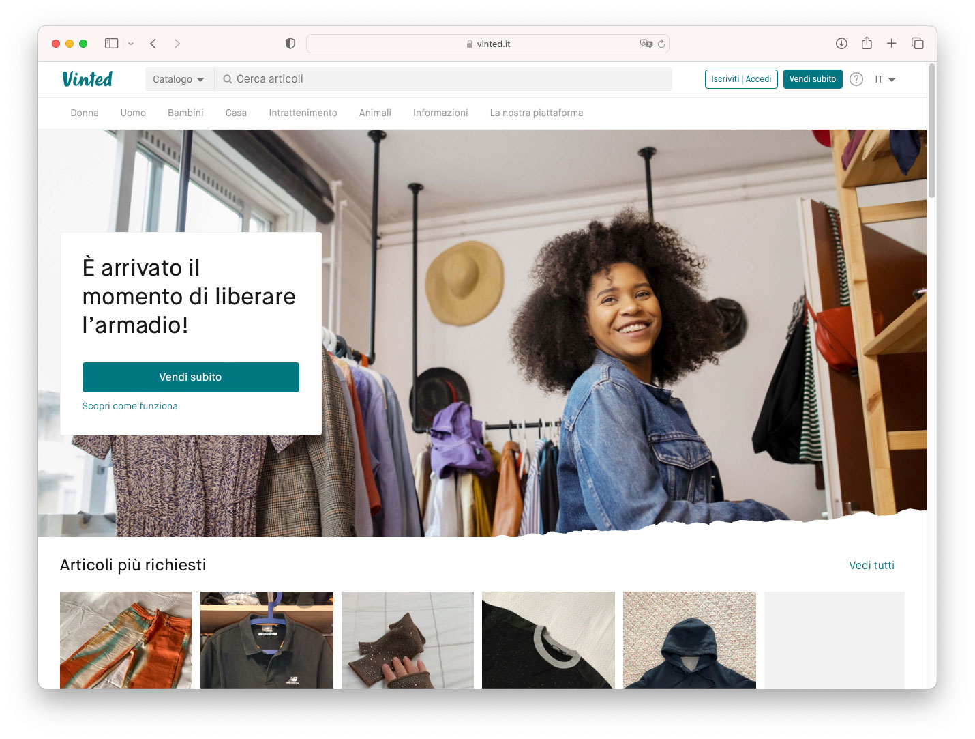
Task: Open the orange tie-dye pants listing
Action: [126, 640]
